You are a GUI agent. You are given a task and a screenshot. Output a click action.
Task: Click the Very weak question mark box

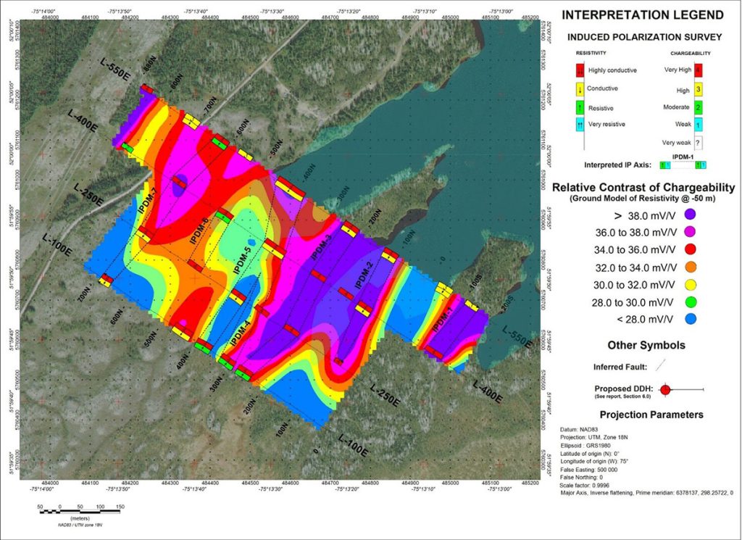[x=696, y=143]
